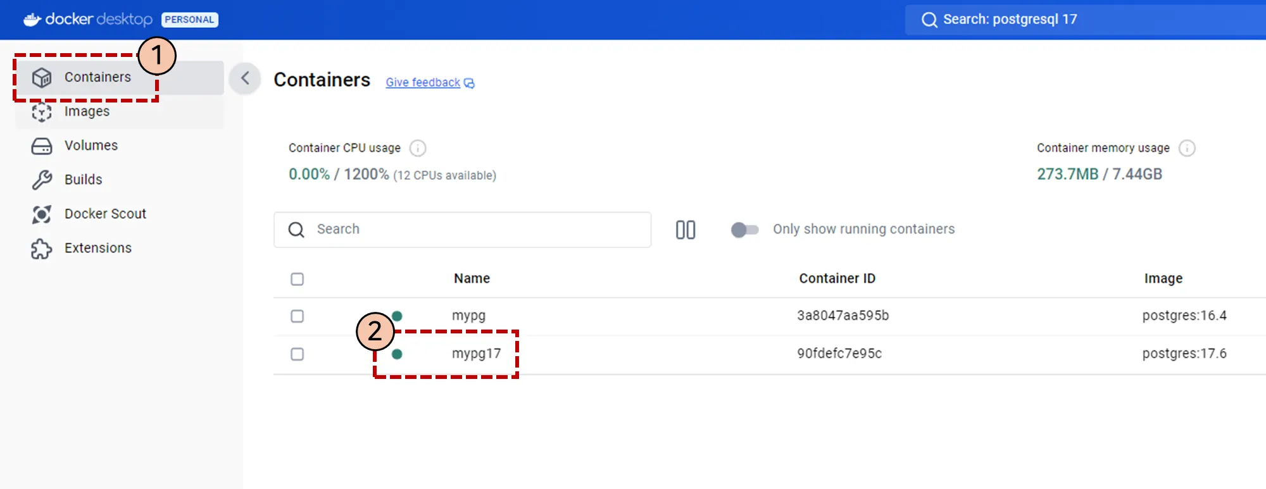1266x489 pixels.
Task: Click the Container CPU usage label
Action: pos(345,148)
